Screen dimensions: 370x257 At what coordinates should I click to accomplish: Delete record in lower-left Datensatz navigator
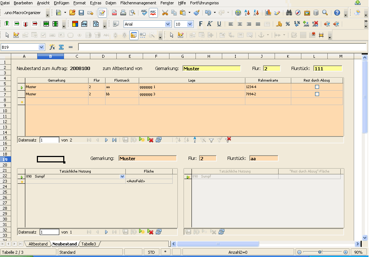tap(150, 232)
